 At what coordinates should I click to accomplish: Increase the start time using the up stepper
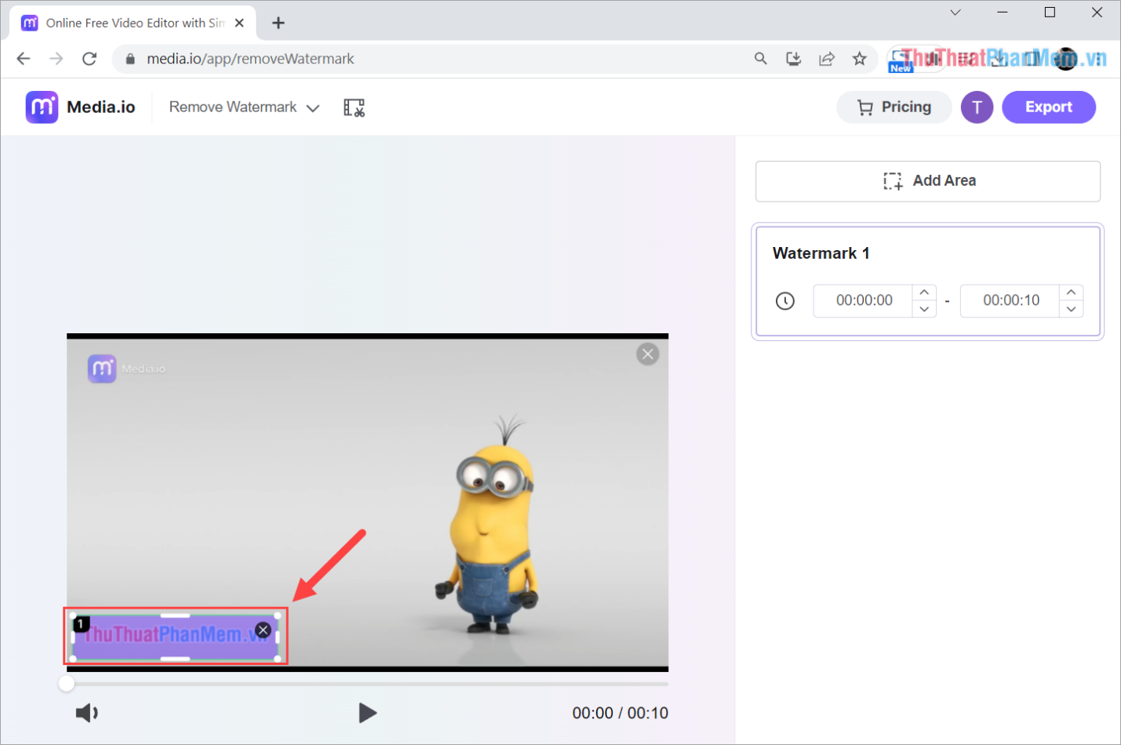pos(923,292)
